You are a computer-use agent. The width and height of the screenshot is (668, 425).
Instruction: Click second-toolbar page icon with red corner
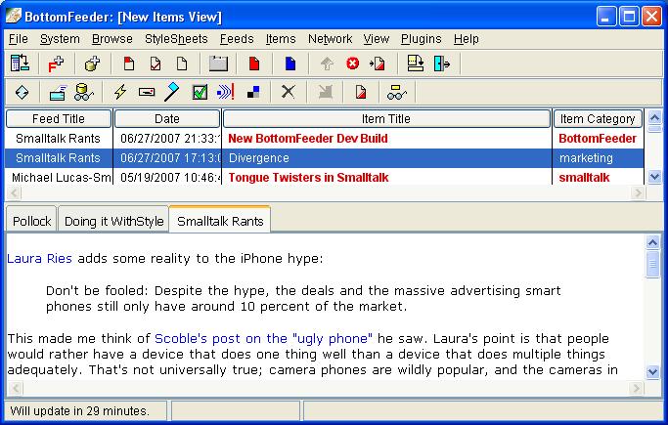361,92
